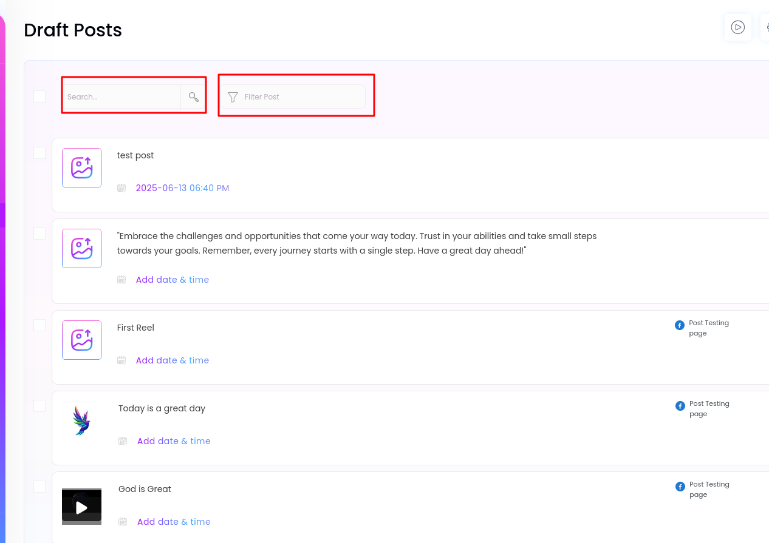The height and width of the screenshot is (543, 769).
Task: Check the Today is a great day checkbox
Action: 39,406
